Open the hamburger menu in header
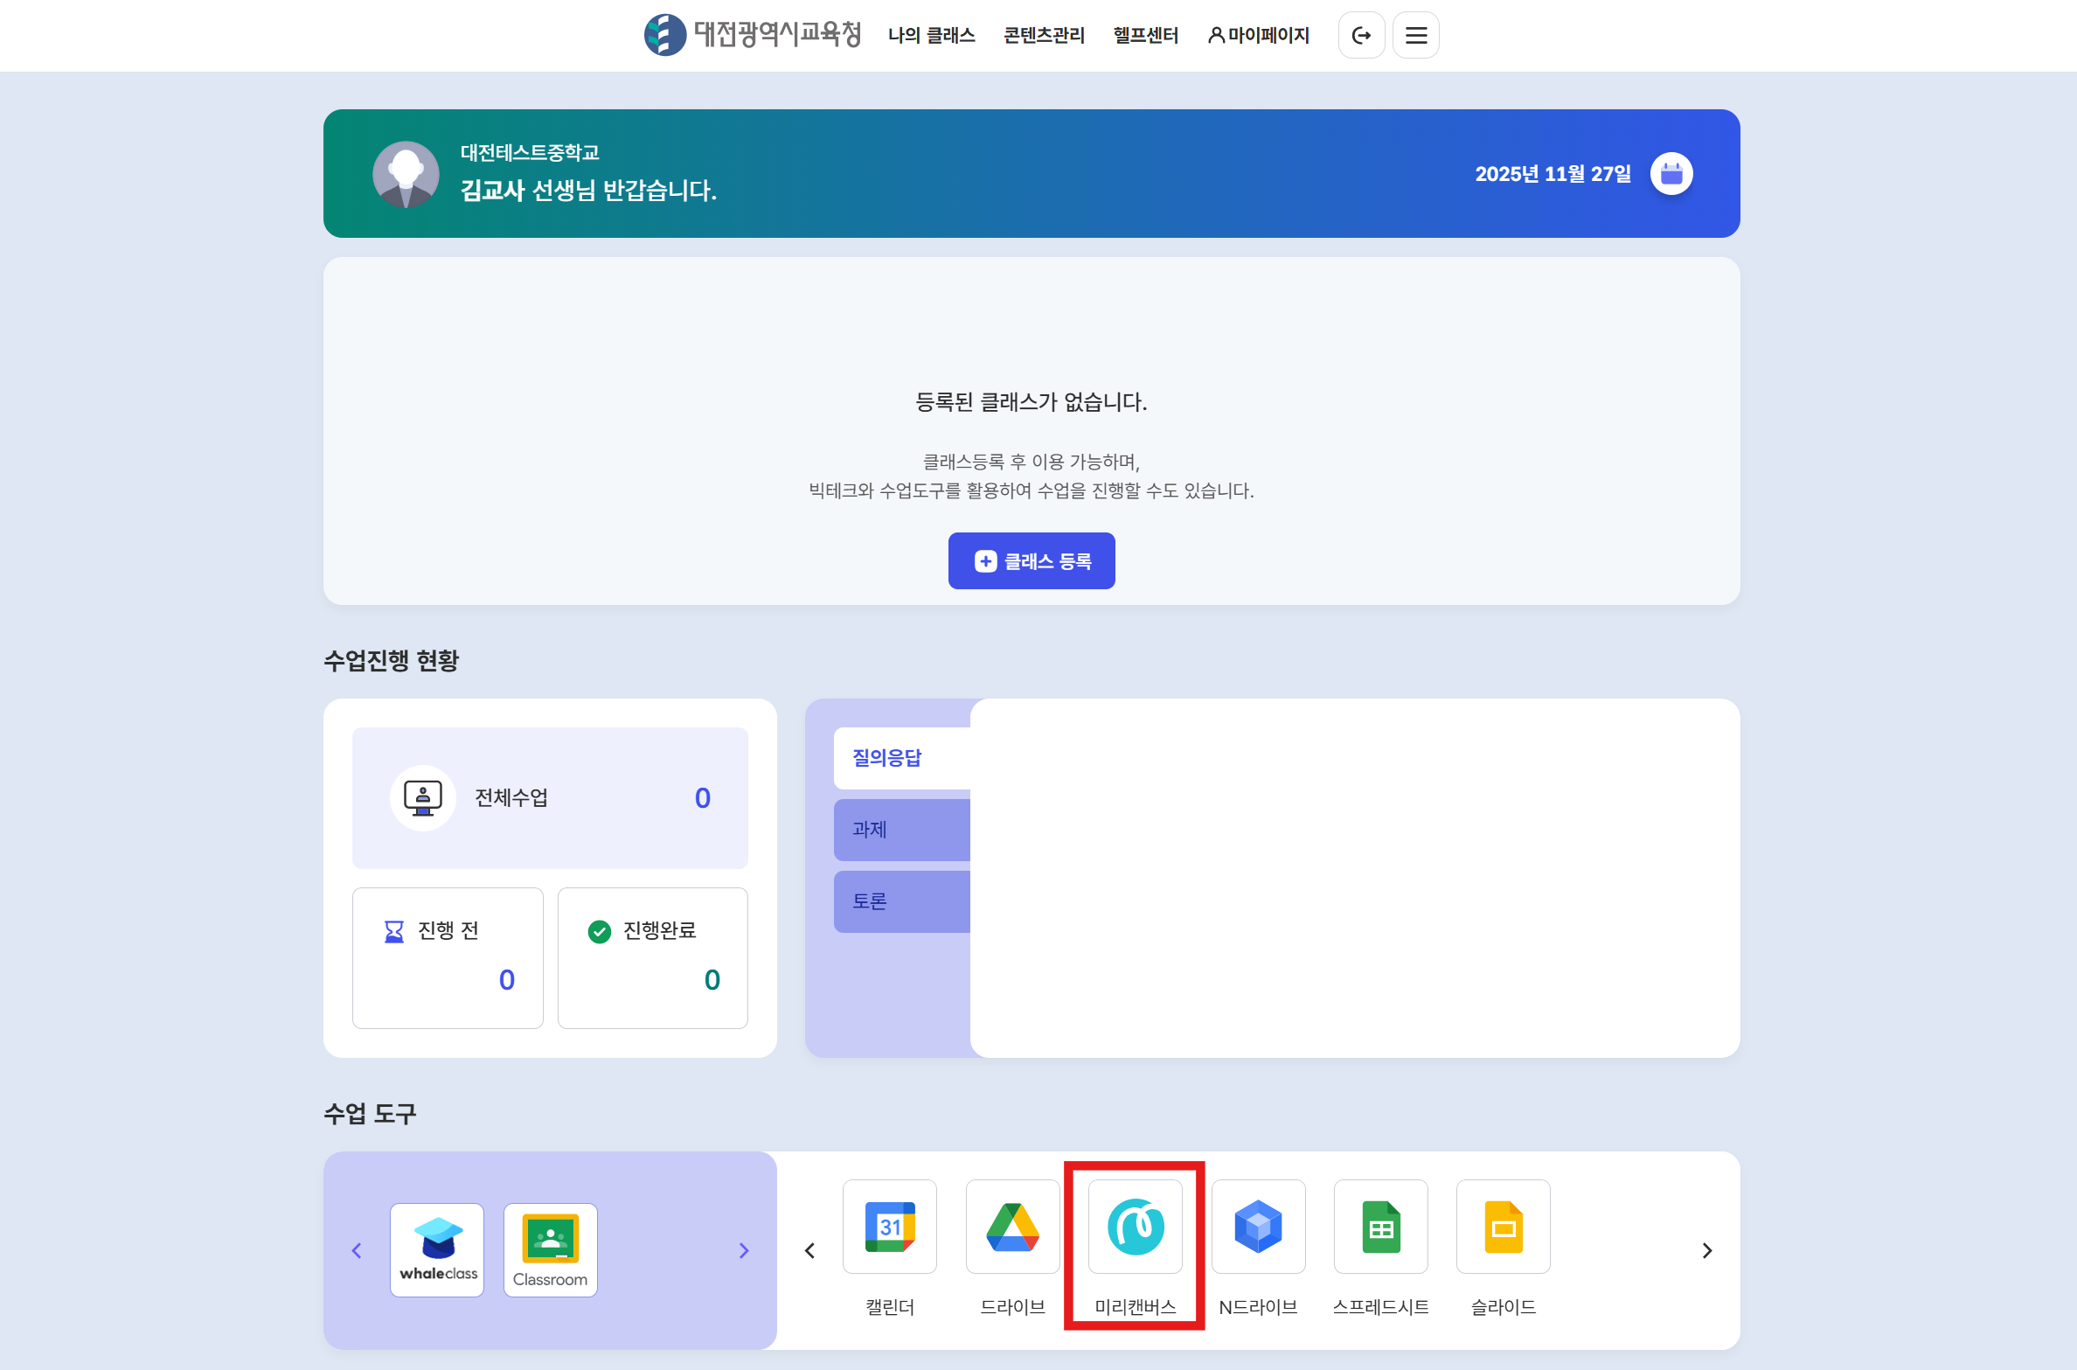Screen dimensions: 2077x1370 (x=1415, y=35)
